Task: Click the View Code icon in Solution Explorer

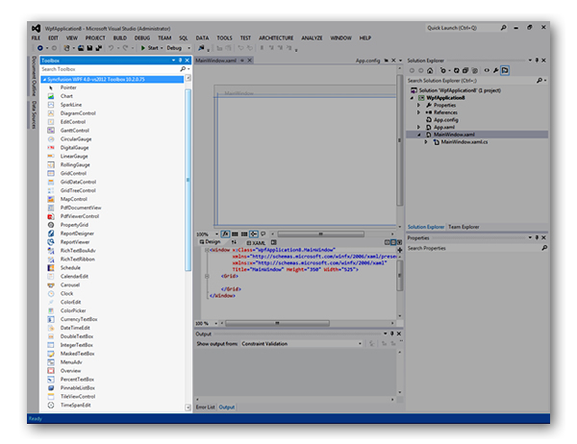Action: (487, 70)
